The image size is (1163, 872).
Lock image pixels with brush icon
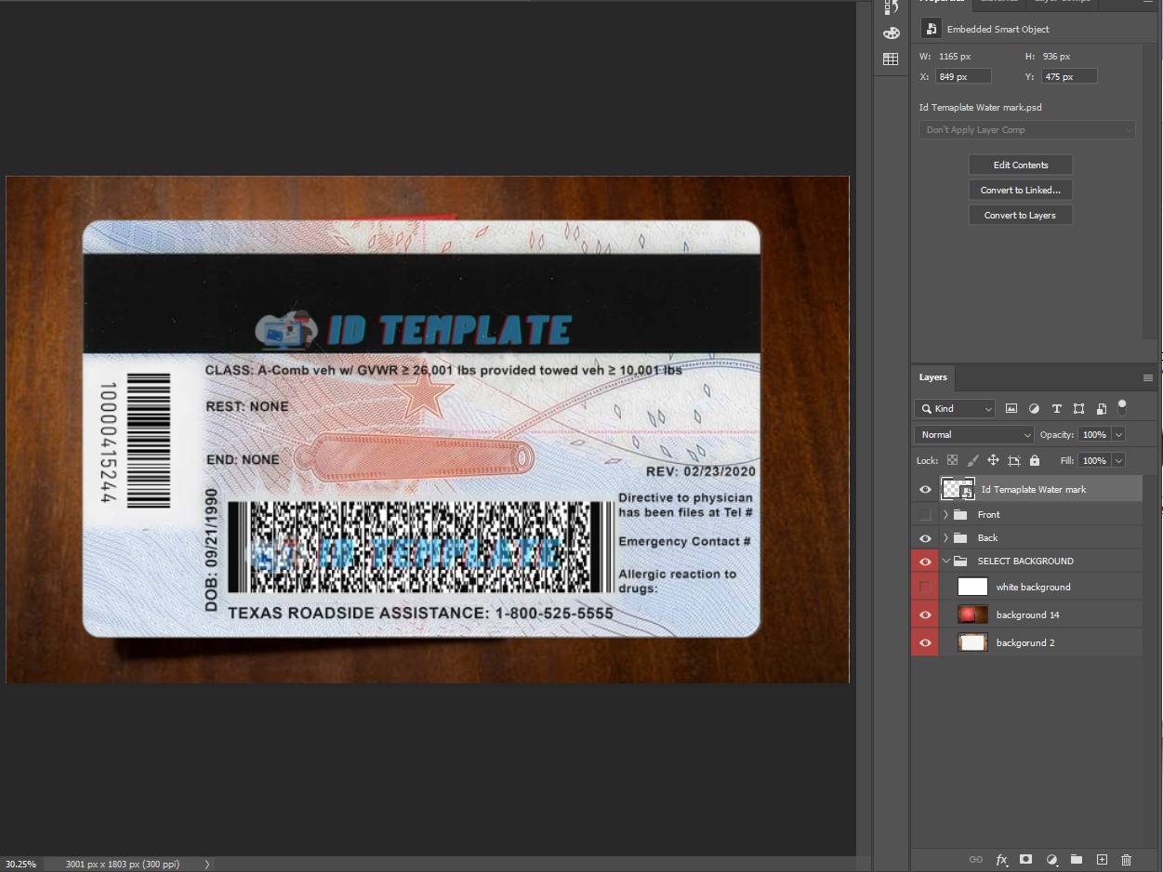click(x=973, y=460)
